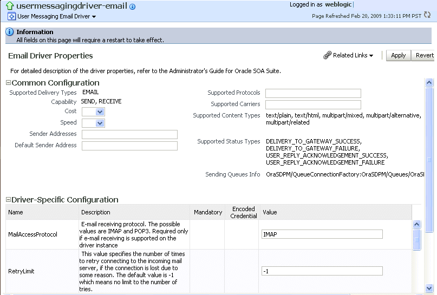The height and width of the screenshot is (295, 437).
Task: Click the driver table scrollbar thumb
Action: pos(416,240)
